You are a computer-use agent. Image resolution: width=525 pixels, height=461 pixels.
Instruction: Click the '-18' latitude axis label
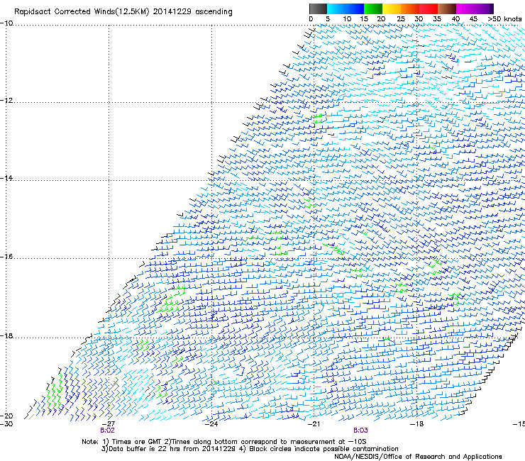[6, 335]
